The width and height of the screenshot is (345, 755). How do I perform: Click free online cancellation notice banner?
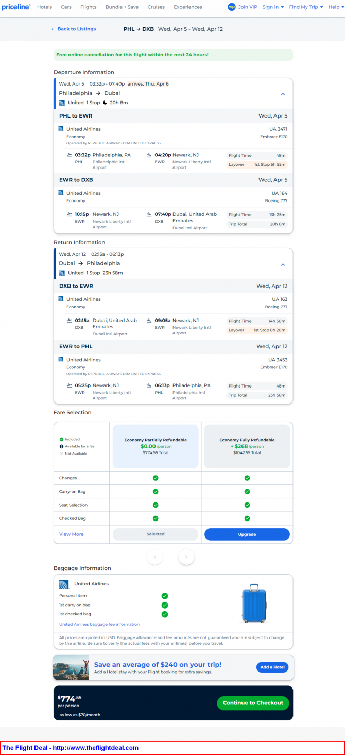point(173,55)
